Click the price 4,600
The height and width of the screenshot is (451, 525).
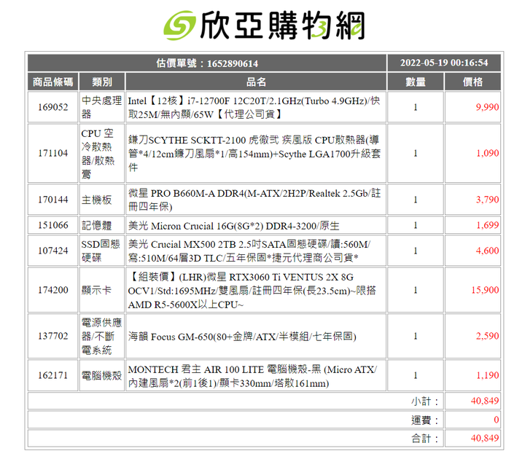point(487,251)
